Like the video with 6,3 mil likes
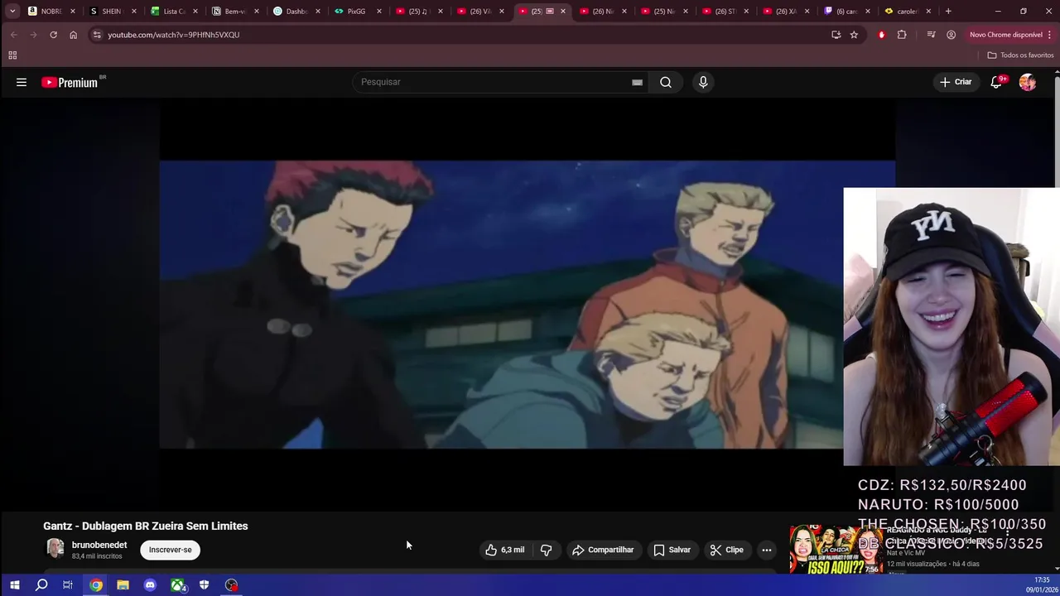This screenshot has width=1060, height=596. coord(505,550)
